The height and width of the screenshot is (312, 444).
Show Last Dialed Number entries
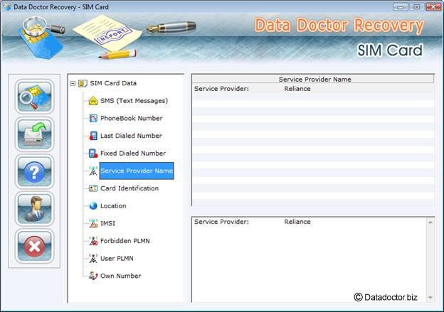pos(131,136)
